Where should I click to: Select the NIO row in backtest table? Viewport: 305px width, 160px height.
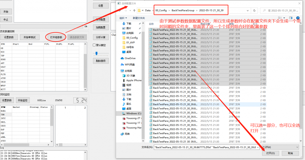coord(40,52)
